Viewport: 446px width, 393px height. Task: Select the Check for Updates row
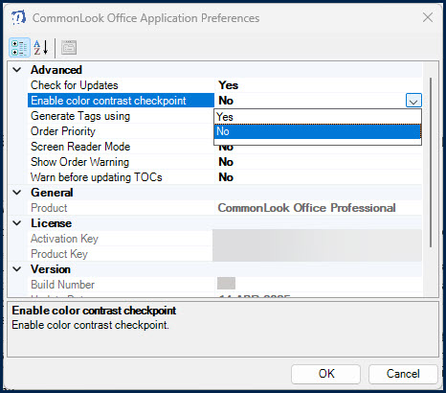[225, 85]
